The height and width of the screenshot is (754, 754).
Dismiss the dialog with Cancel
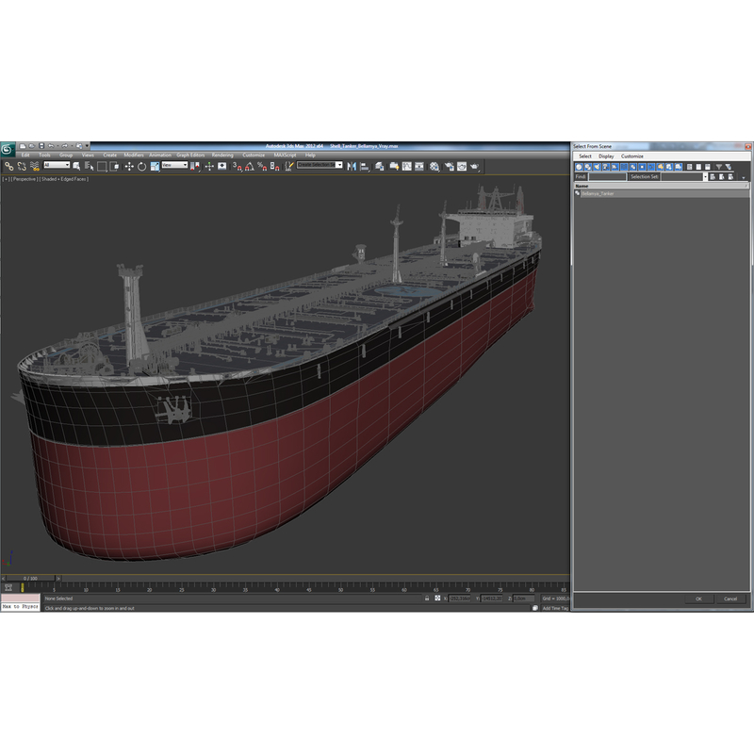point(731,598)
